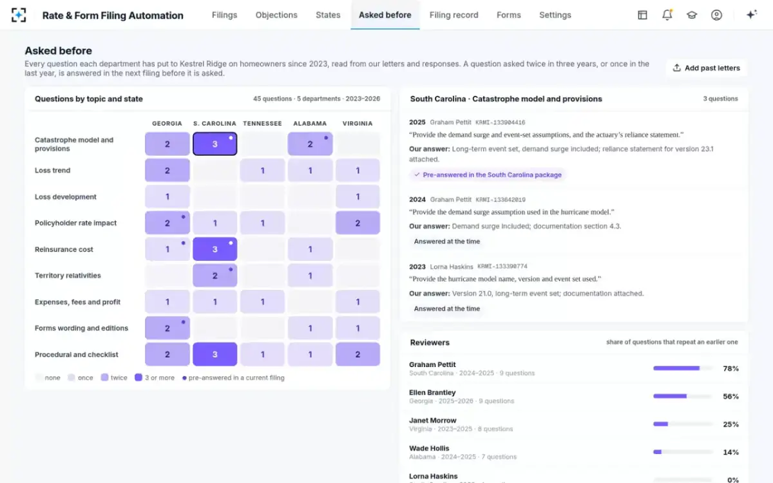Screen dimensions: 773x483
Task: Select Georgia Loss trend cell
Action: point(167,171)
